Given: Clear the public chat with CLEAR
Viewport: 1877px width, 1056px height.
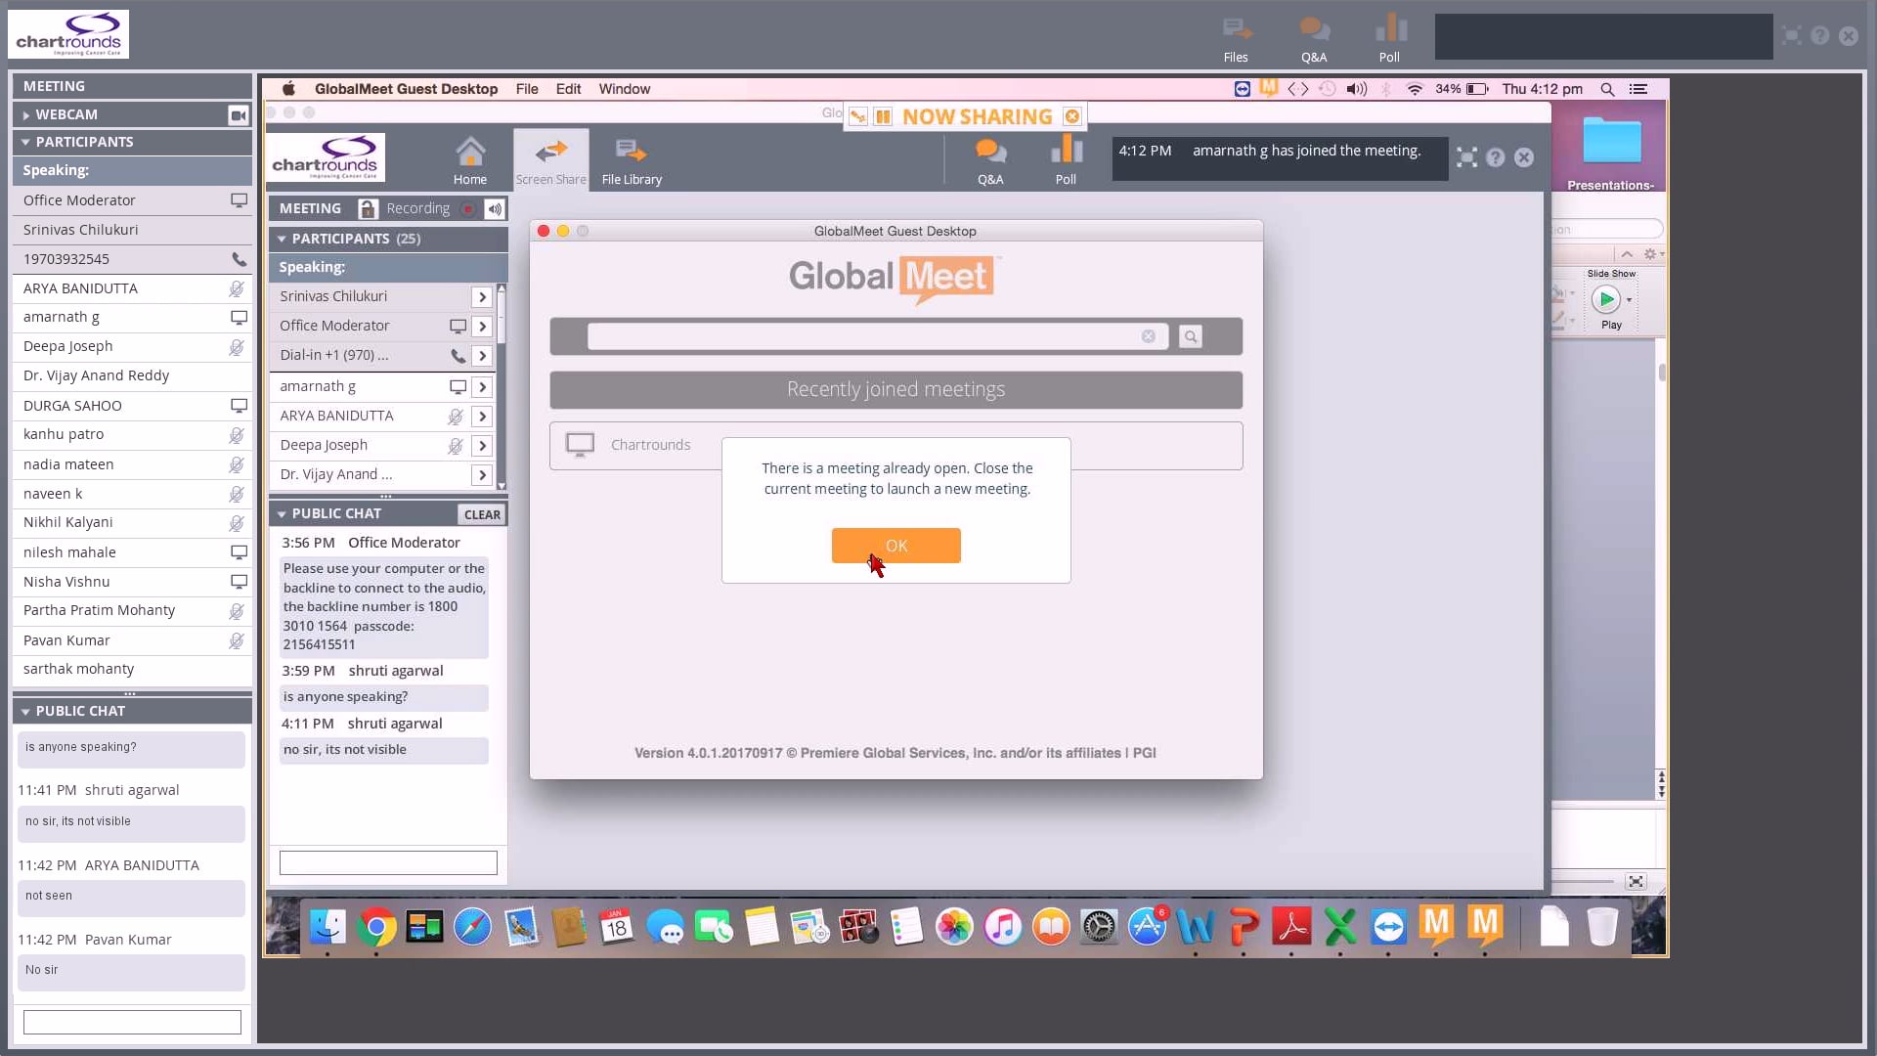Looking at the screenshot, I should click(x=482, y=514).
